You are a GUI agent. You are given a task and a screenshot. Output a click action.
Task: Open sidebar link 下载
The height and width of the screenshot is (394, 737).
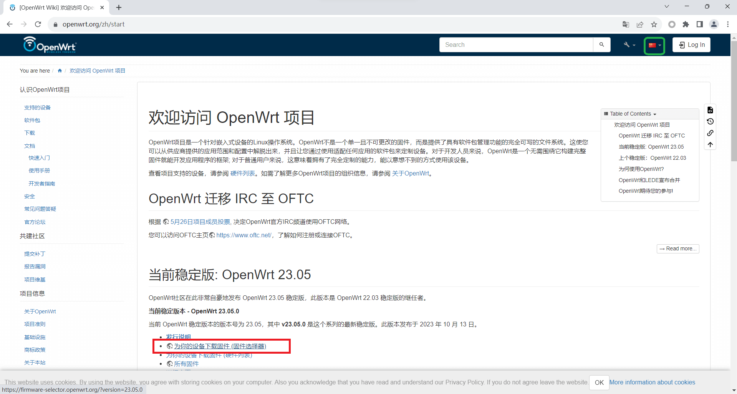point(30,133)
